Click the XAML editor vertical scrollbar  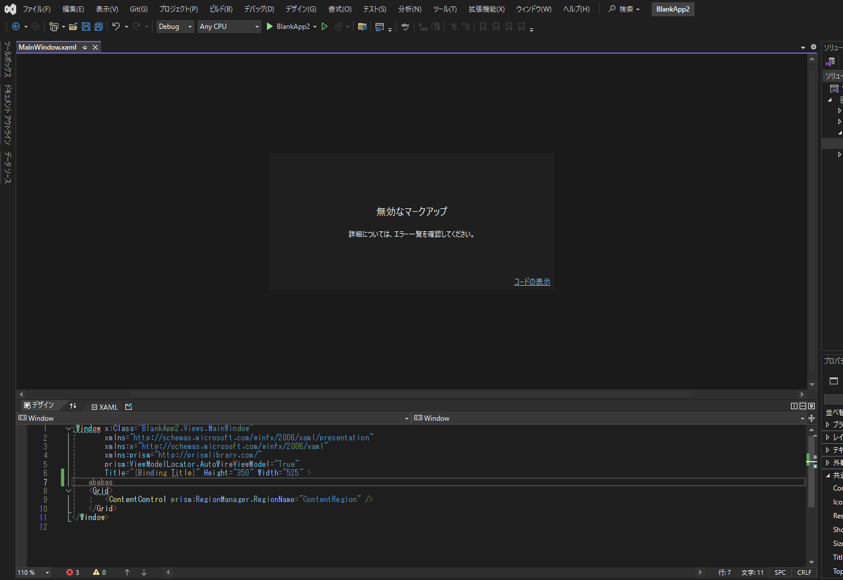click(x=811, y=462)
